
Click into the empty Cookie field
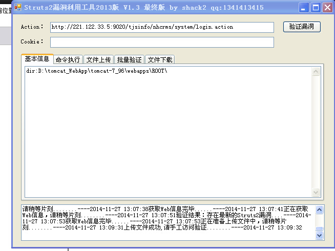162,43
